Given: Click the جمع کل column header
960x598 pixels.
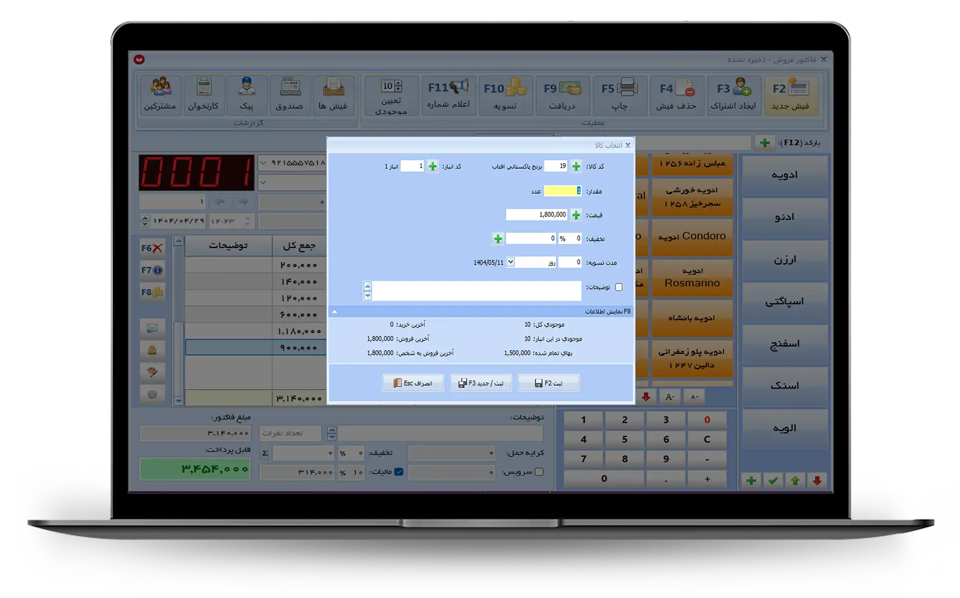Looking at the screenshot, I should tap(299, 246).
